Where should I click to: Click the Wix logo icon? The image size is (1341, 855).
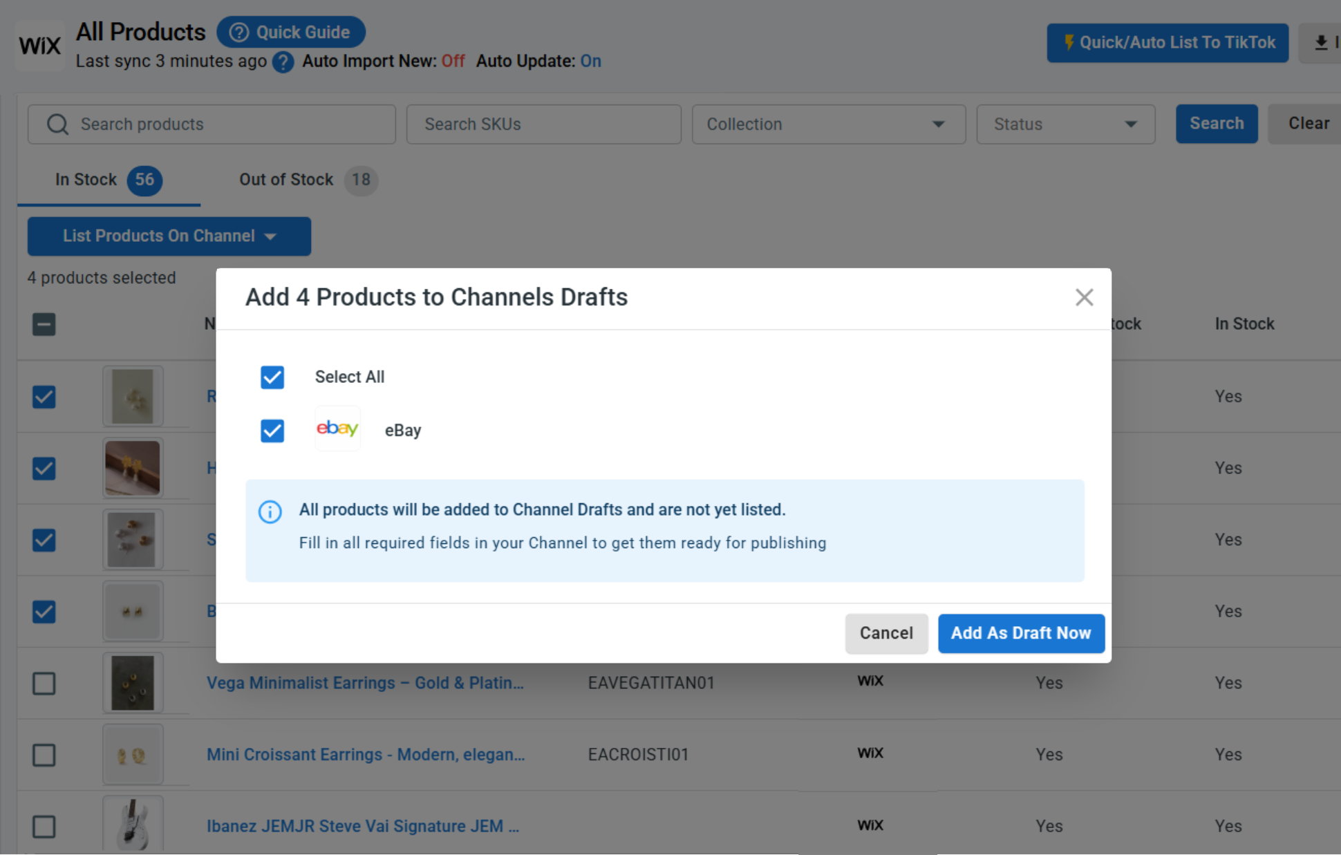pos(39,46)
